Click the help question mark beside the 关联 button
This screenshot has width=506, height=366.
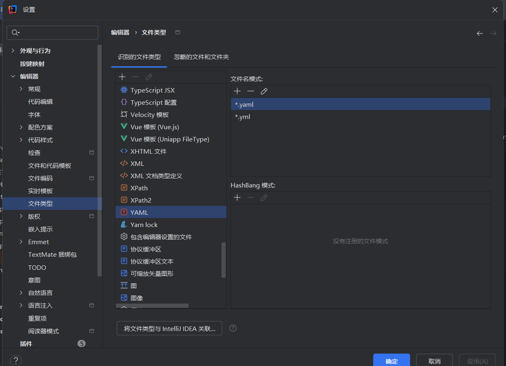(233, 328)
